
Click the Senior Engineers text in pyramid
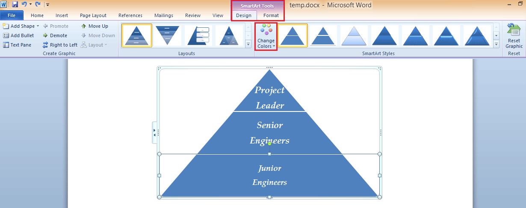[x=270, y=133]
